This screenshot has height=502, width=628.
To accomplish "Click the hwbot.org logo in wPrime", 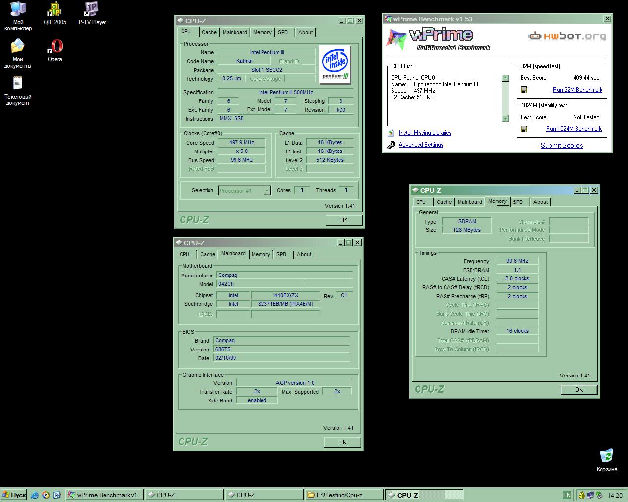I will click(x=568, y=36).
